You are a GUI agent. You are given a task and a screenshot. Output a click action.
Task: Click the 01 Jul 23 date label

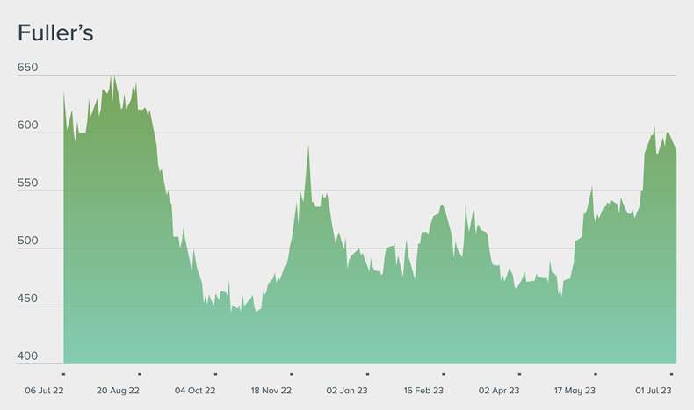pos(654,391)
